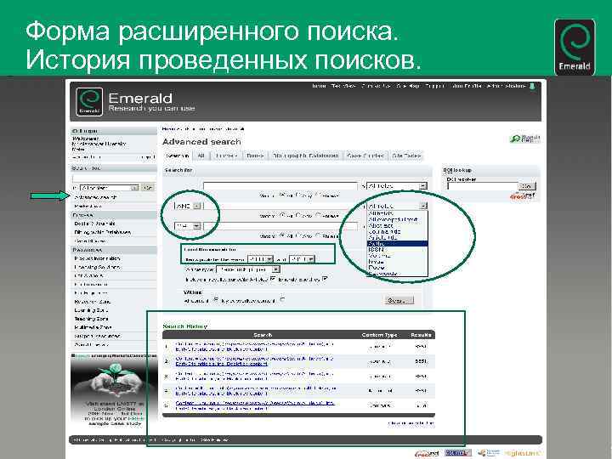612x459 pixels.
Task: Switch to the Case Studies tab
Action: coord(365,156)
